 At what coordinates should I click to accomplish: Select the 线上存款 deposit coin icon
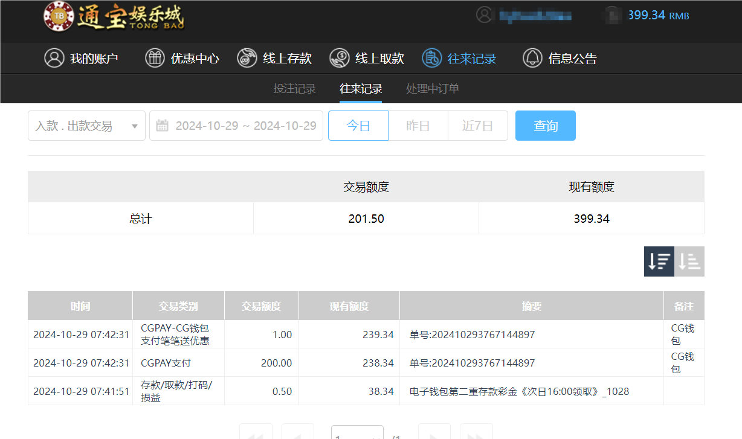point(247,58)
